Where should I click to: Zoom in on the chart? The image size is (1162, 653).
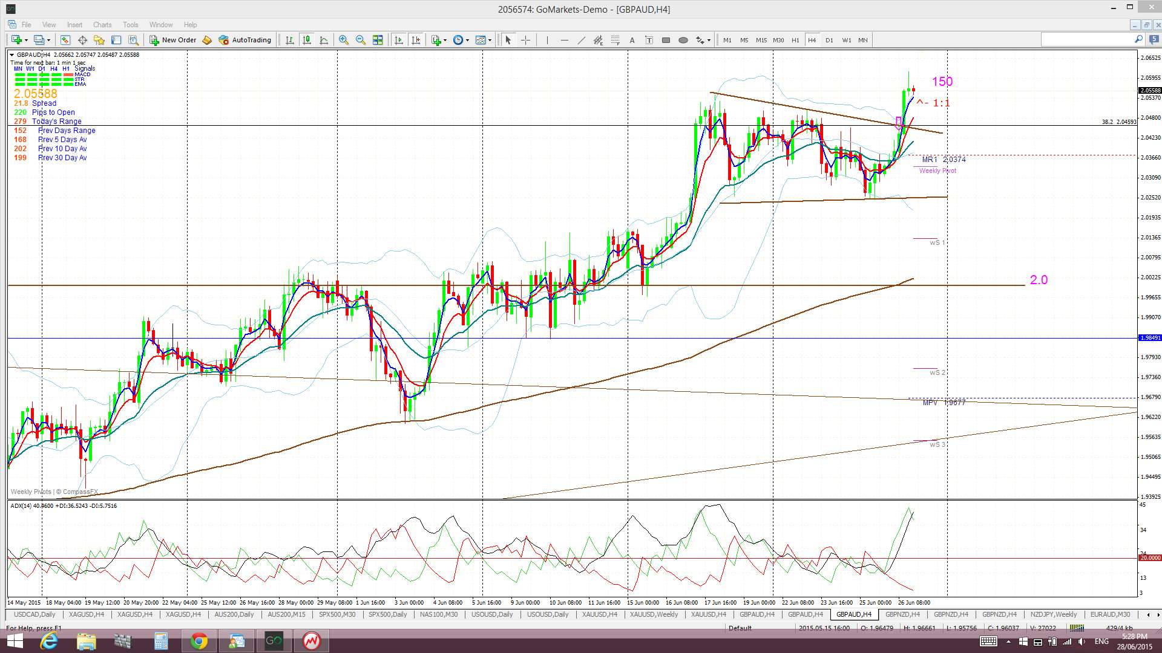[343, 40]
